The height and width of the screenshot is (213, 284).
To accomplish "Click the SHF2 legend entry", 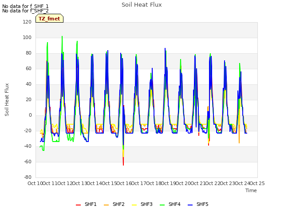I will point(114,204).
